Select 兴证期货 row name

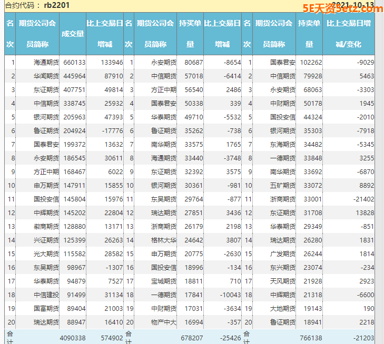tap(46, 240)
